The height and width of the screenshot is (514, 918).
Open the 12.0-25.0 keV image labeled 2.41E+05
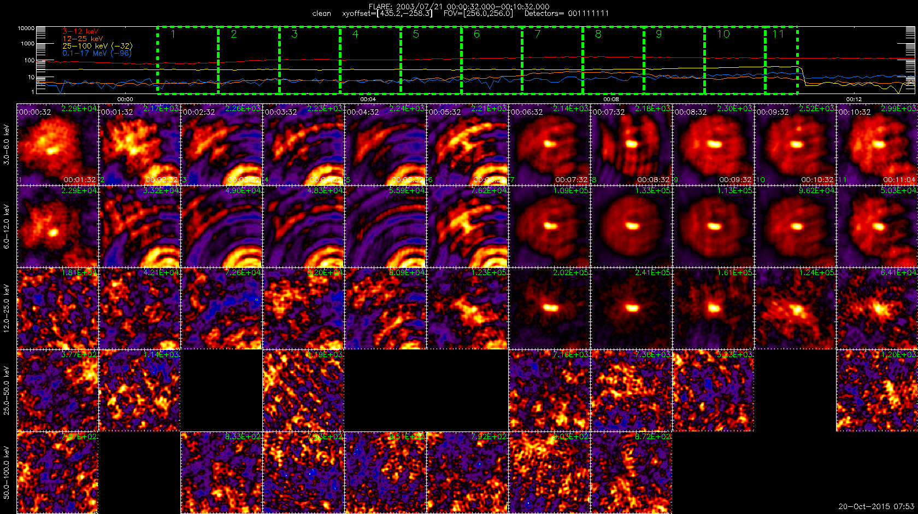(631, 308)
